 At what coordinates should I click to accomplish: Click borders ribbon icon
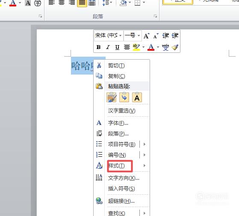(x=138, y=3)
